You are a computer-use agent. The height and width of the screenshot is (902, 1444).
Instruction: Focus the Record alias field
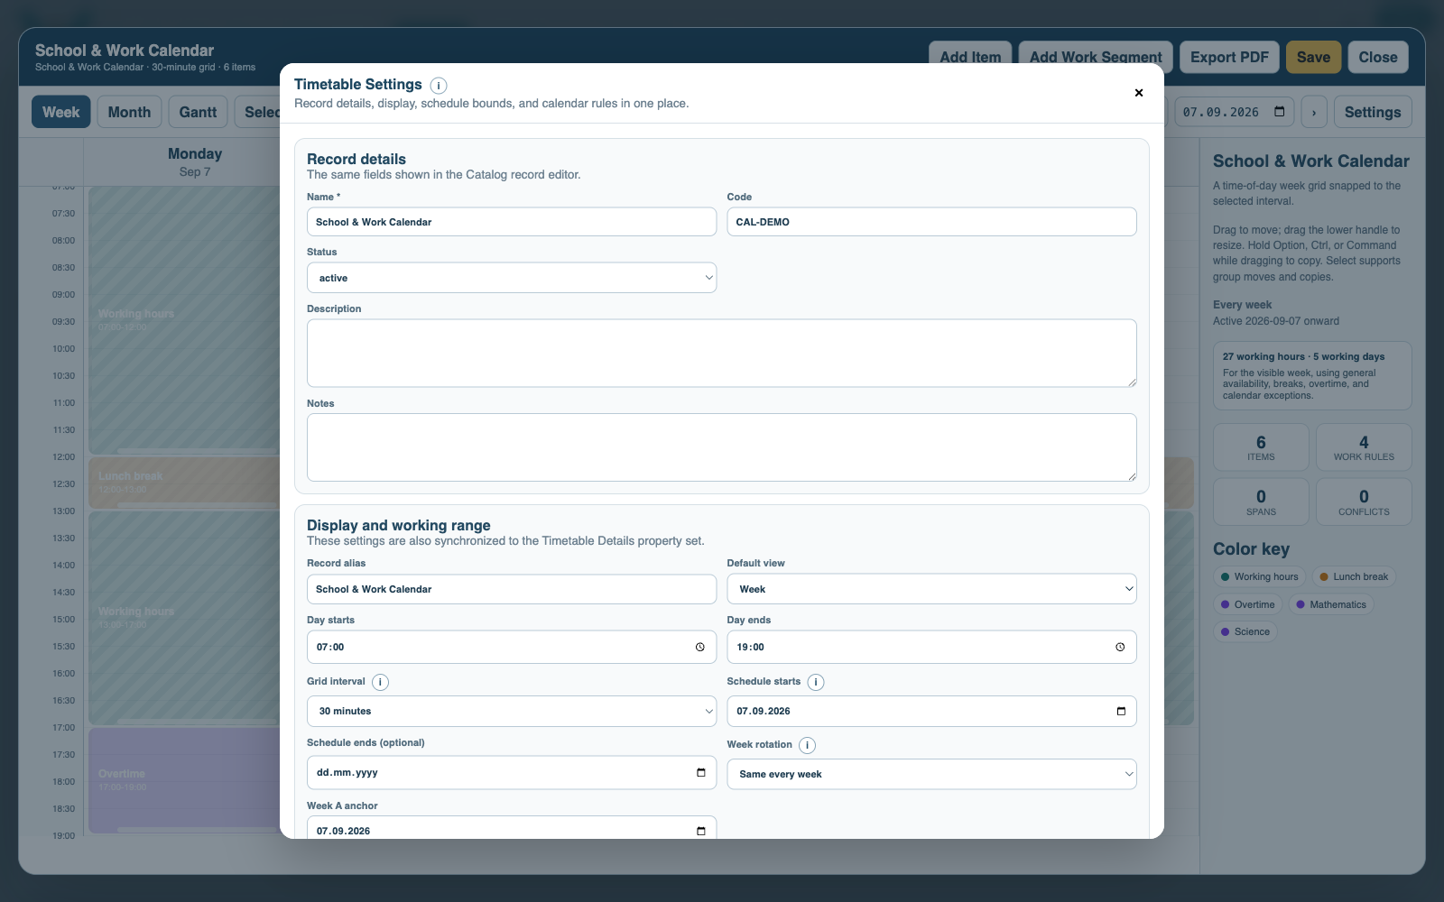tap(512, 589)
